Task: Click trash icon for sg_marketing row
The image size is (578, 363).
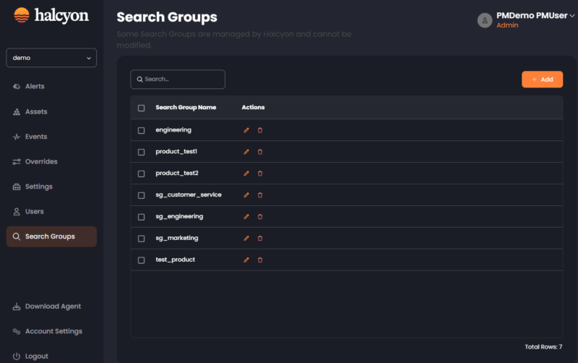Action: click(260, 238)
